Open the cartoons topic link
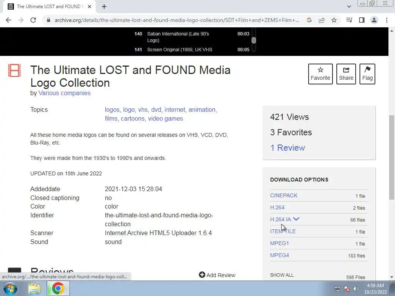Screen dimensions: 395x296 (133, 119)
